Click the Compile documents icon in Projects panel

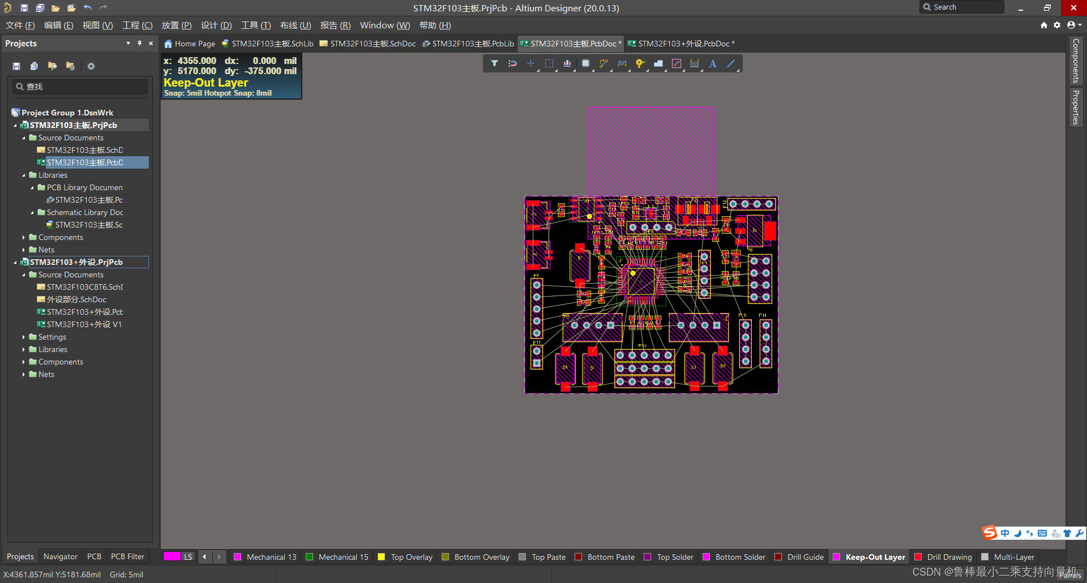(34, 66)
